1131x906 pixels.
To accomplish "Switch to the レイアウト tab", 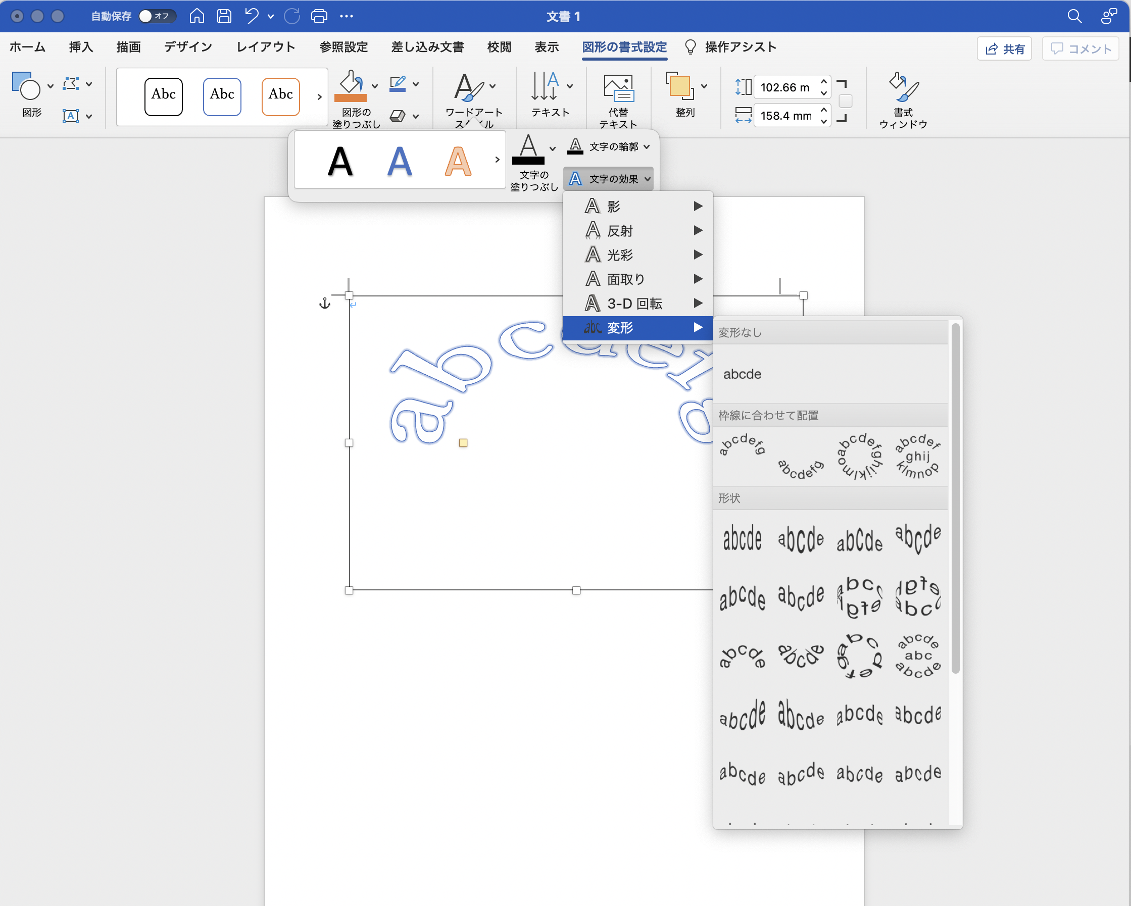I will [265, 47].
